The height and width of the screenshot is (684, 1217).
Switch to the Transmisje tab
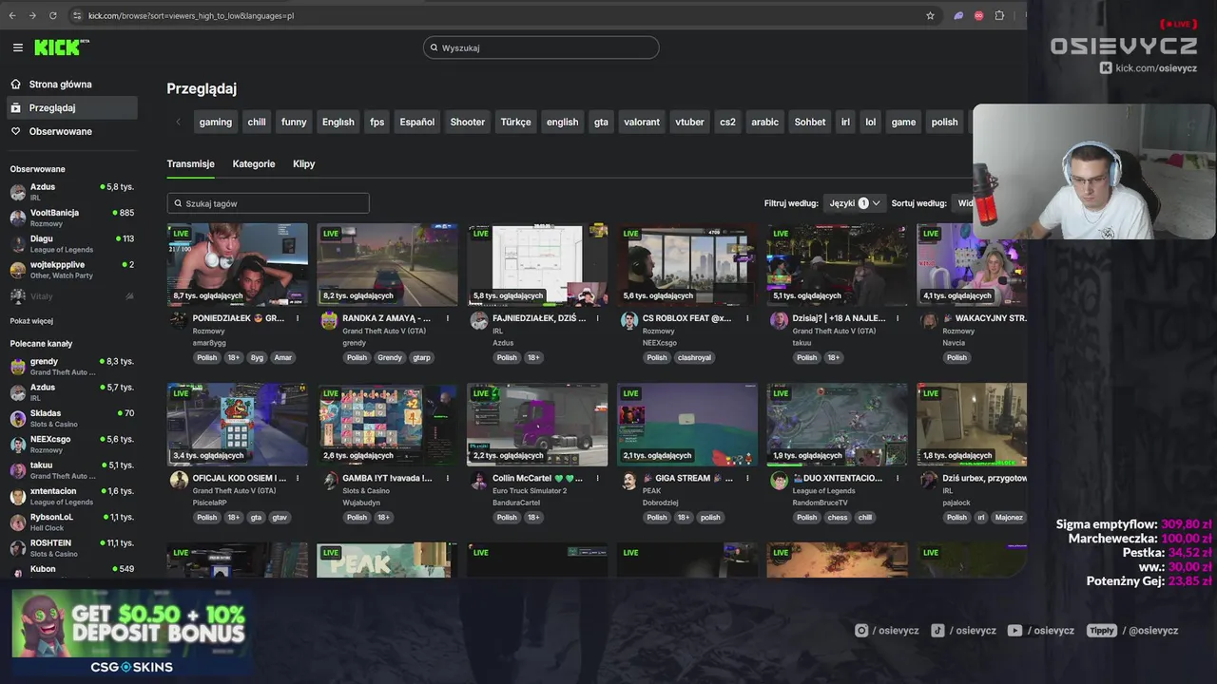(190, 163)
